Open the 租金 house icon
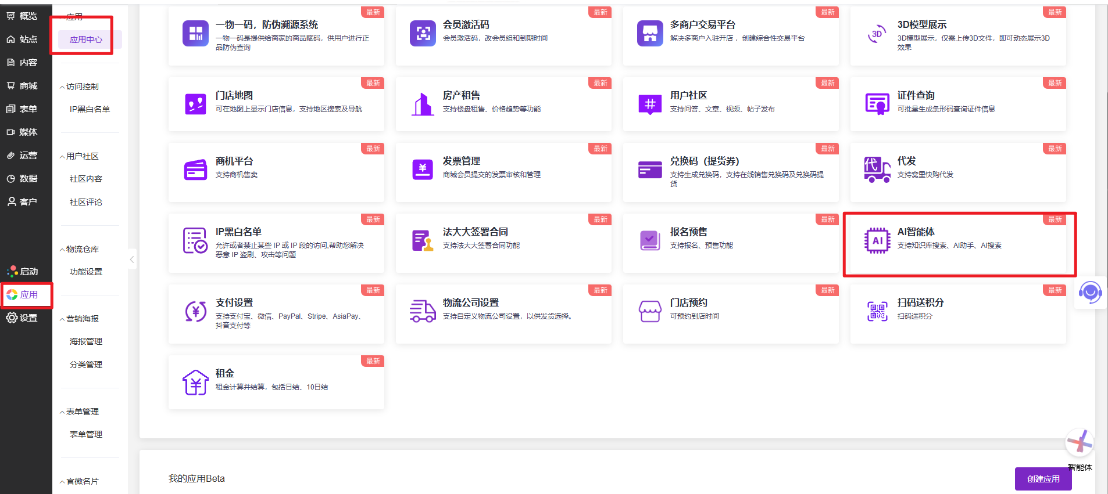1108x494 pixels. coord(195,382)
